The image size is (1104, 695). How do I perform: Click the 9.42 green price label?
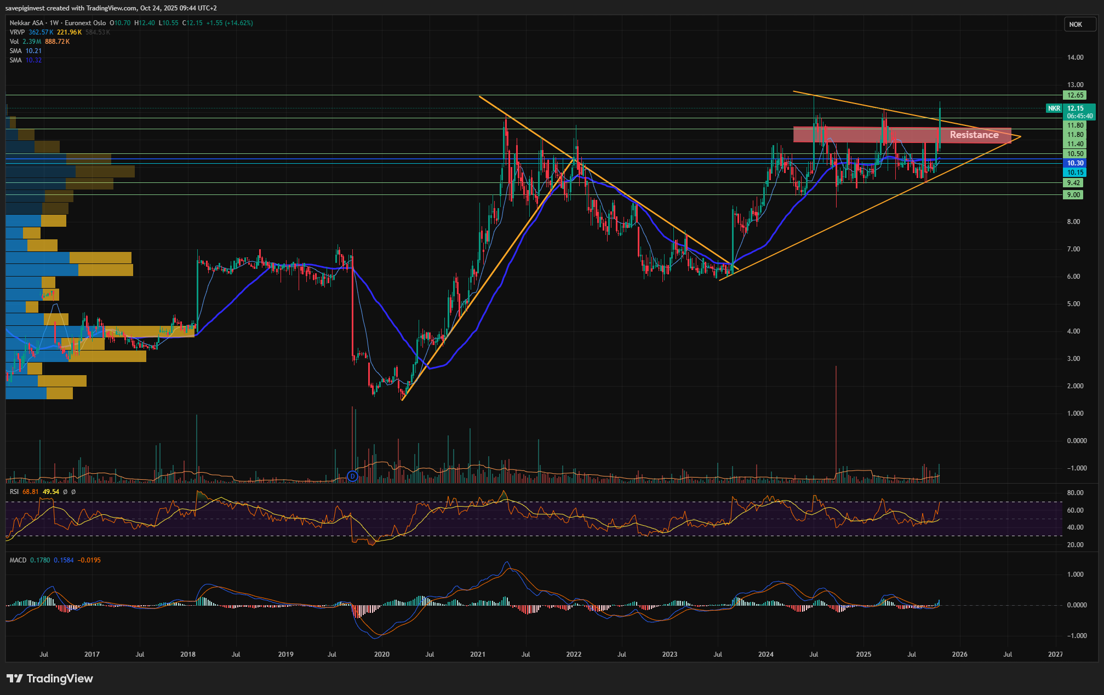[x=1073, y=183]
